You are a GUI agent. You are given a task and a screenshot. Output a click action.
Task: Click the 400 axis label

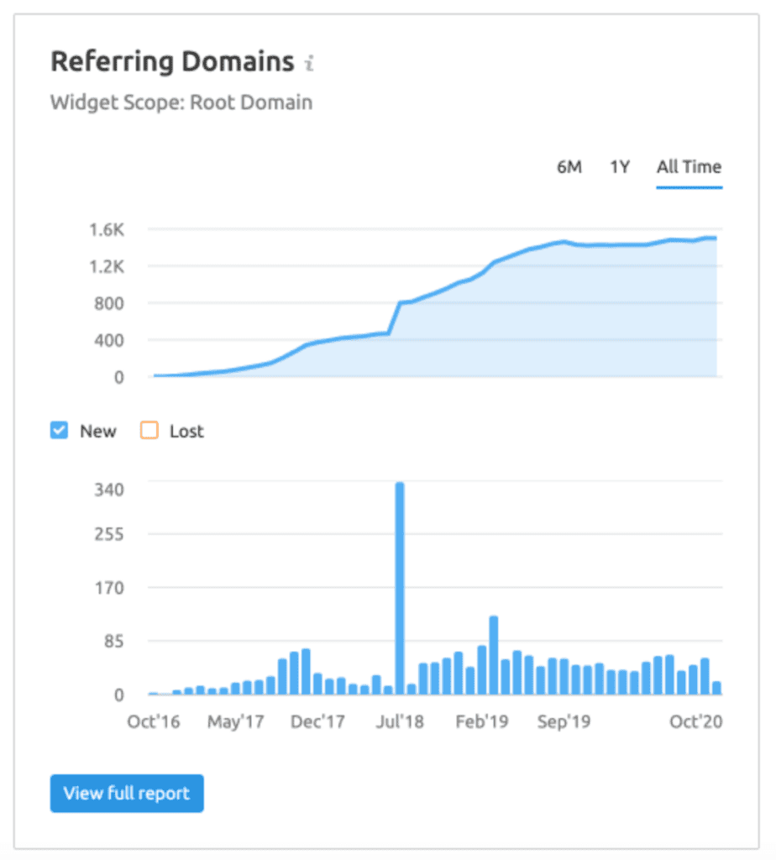pos(108,341)
